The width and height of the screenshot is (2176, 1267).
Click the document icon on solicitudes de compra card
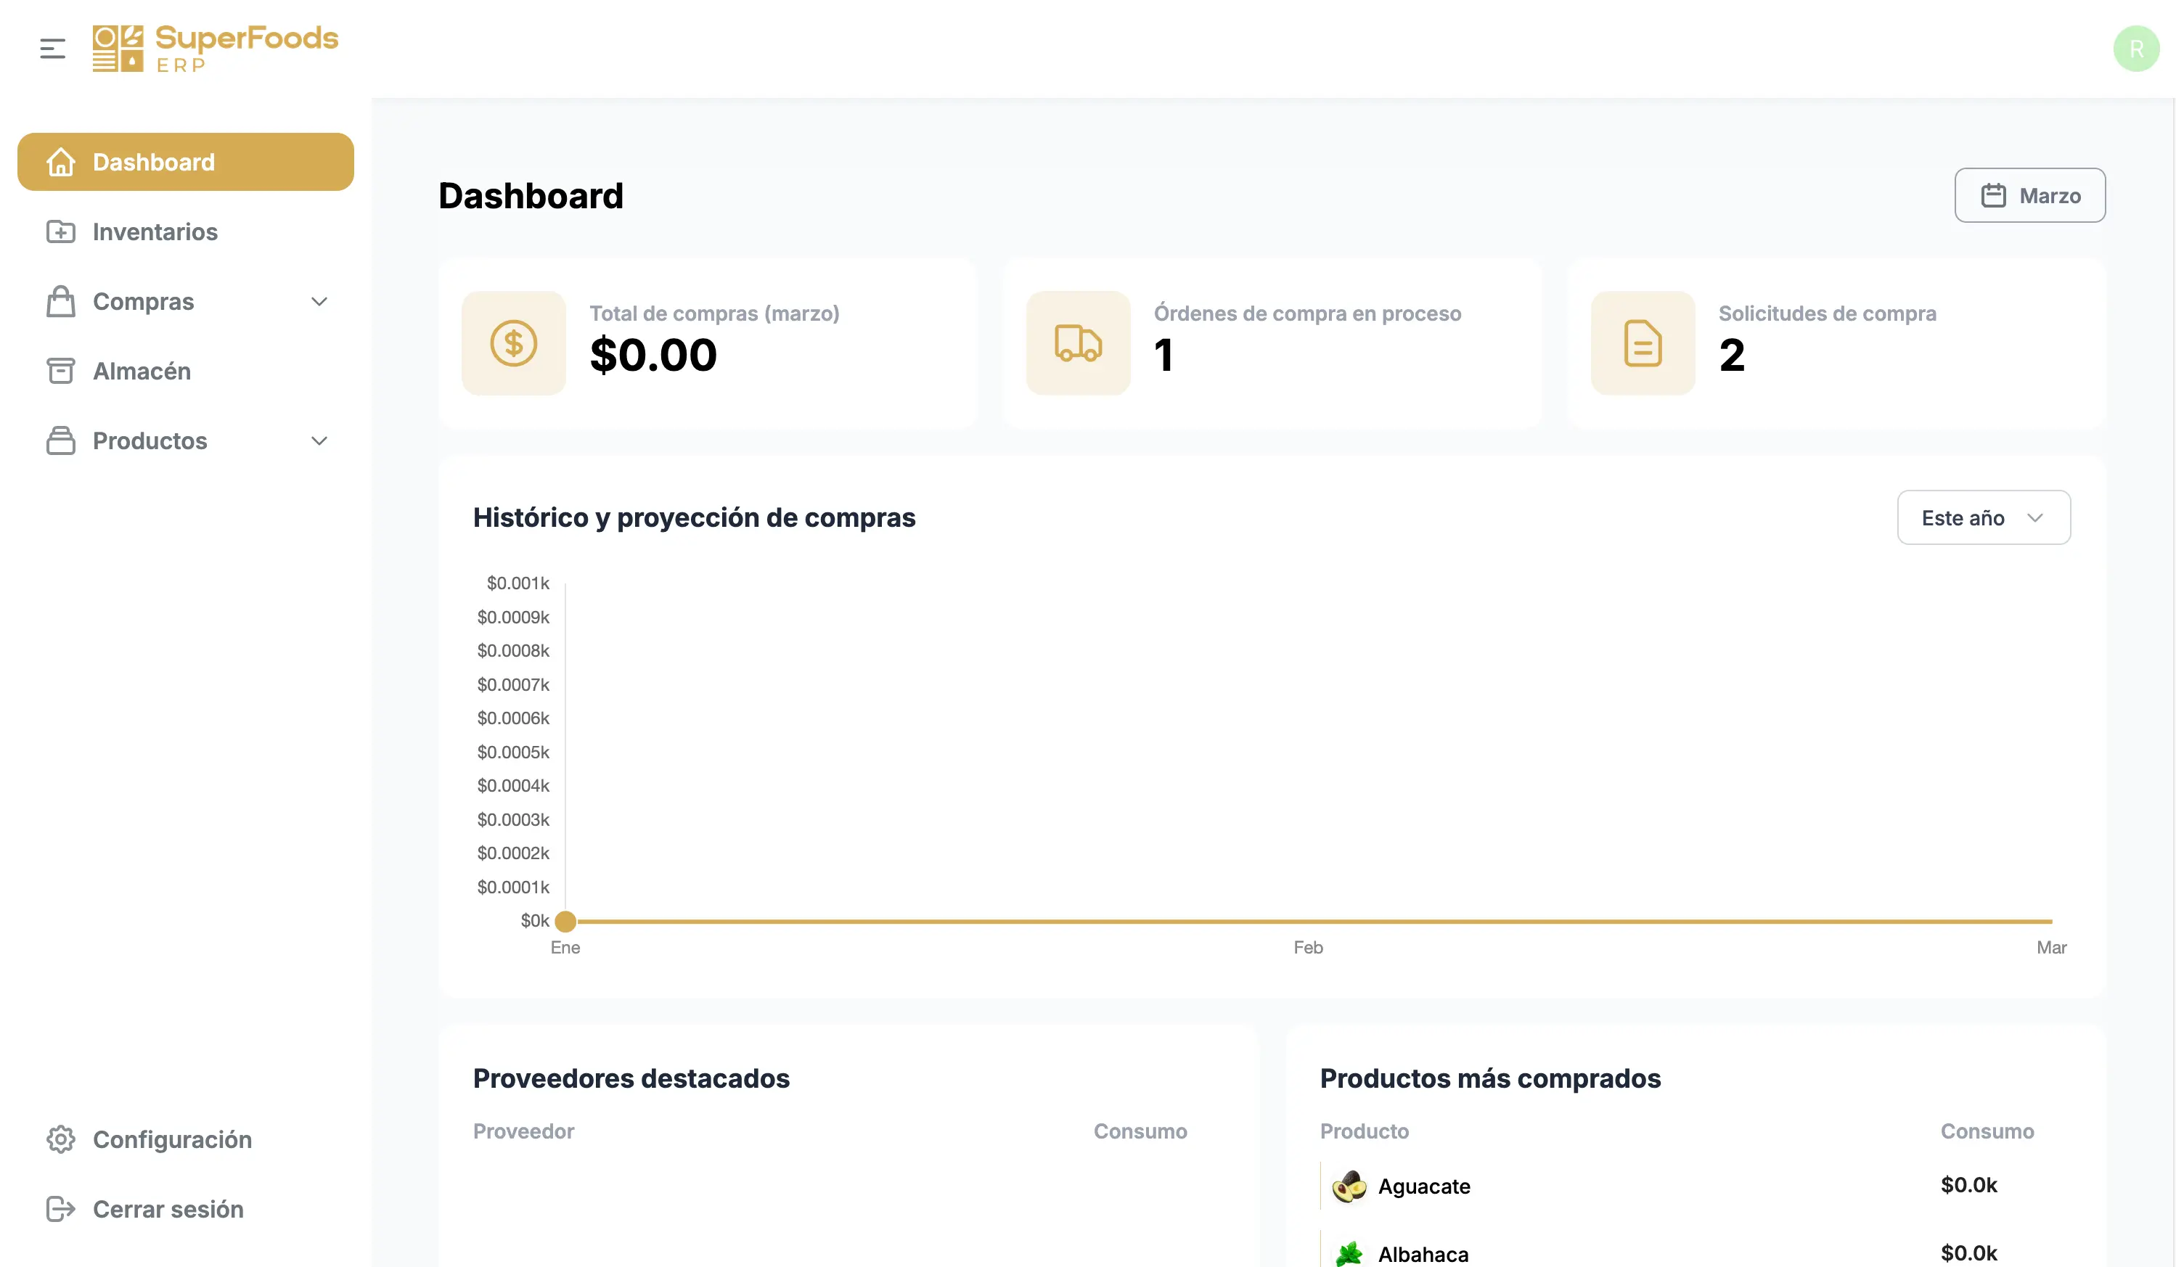click(1642, 343)
